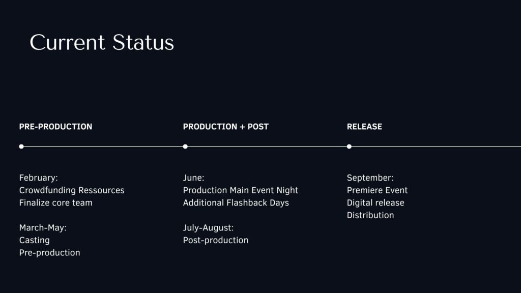This screenshot has width=521, height=293.
Task: Click the "Additional Flashback Days" line
Action: coord(236,203)
